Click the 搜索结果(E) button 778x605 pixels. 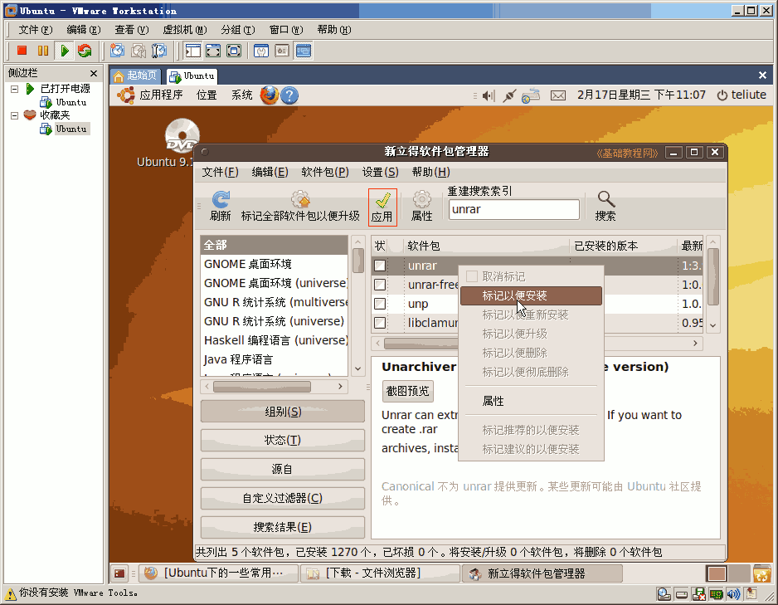(283, 527)
